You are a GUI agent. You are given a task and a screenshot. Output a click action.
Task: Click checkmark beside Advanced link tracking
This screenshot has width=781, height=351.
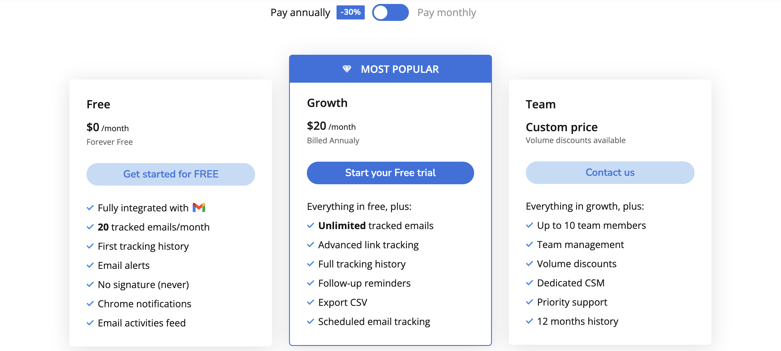click(x=311, y=245)
